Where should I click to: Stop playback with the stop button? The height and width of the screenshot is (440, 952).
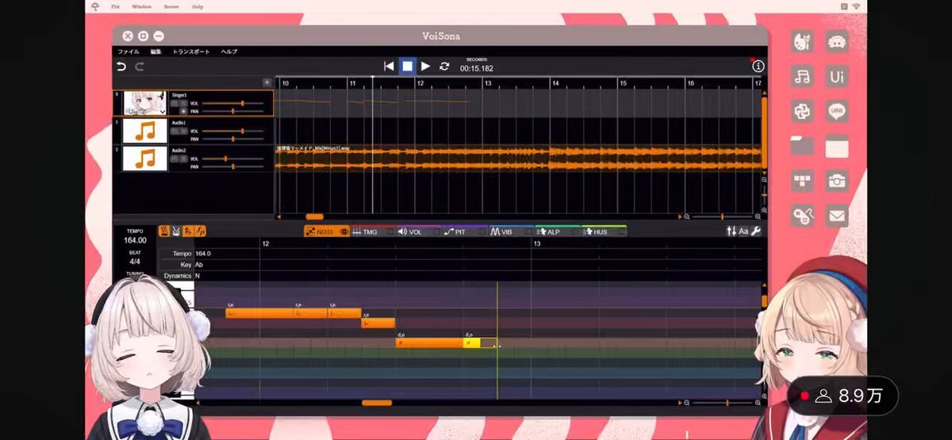coord(407,67)
